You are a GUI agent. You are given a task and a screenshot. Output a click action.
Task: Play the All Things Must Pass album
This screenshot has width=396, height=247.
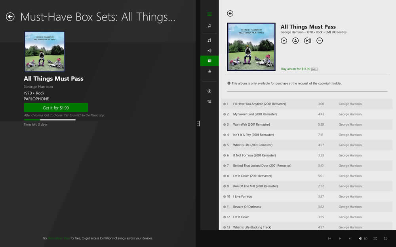click(284, 41)
